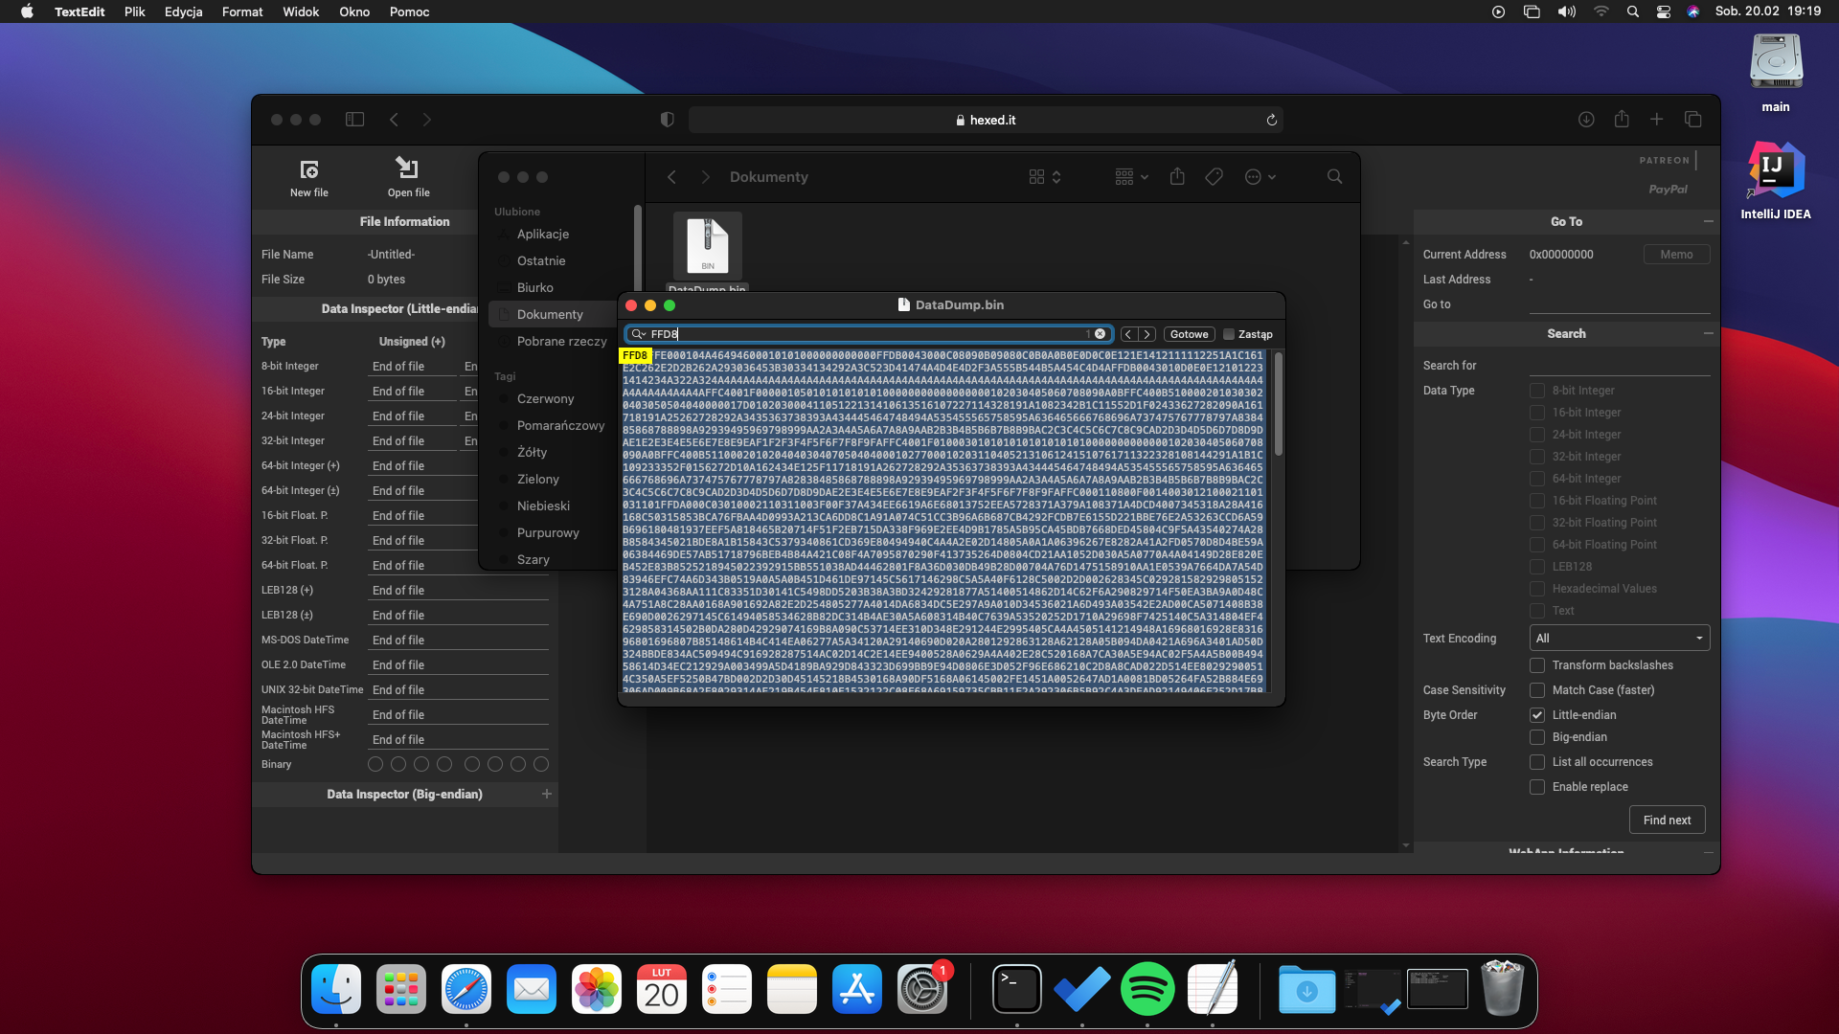Open the search options magnifier dropdown
The height and width of the screenshot is (1034, 1839).
[x=639, y=334]
